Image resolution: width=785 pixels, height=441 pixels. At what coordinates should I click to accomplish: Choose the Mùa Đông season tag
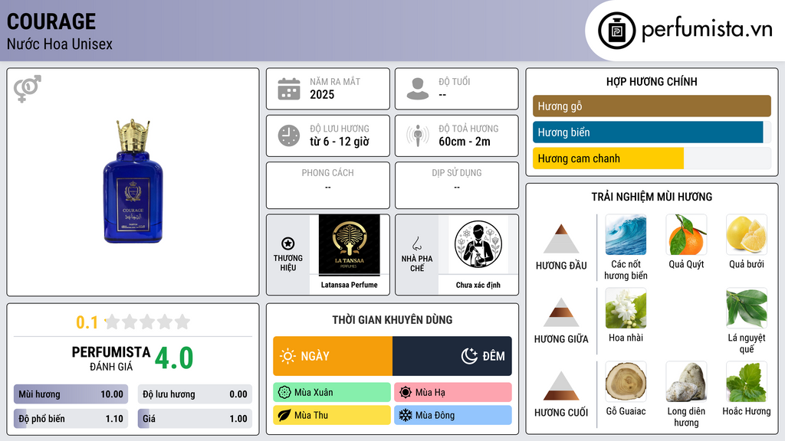tap(453, 415)
